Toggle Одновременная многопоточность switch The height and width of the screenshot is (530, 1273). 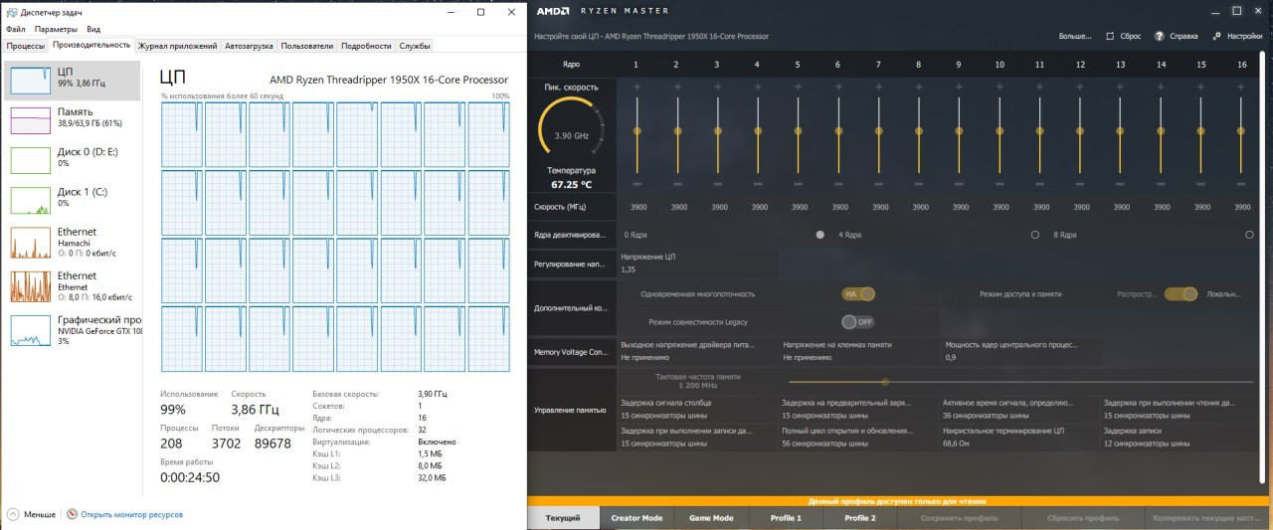858,294
